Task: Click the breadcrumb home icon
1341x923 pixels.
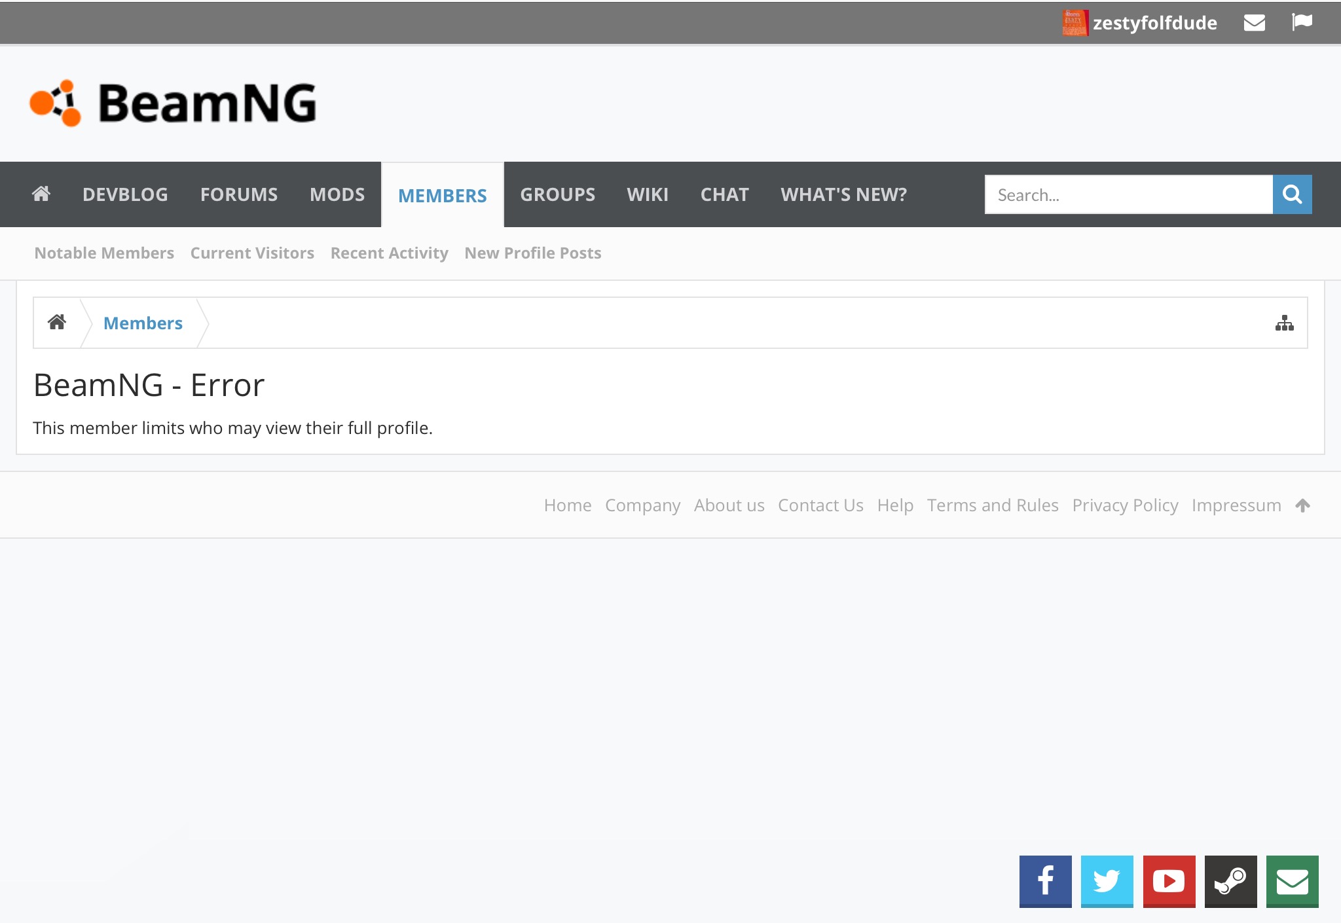Action: click(57, 322)
